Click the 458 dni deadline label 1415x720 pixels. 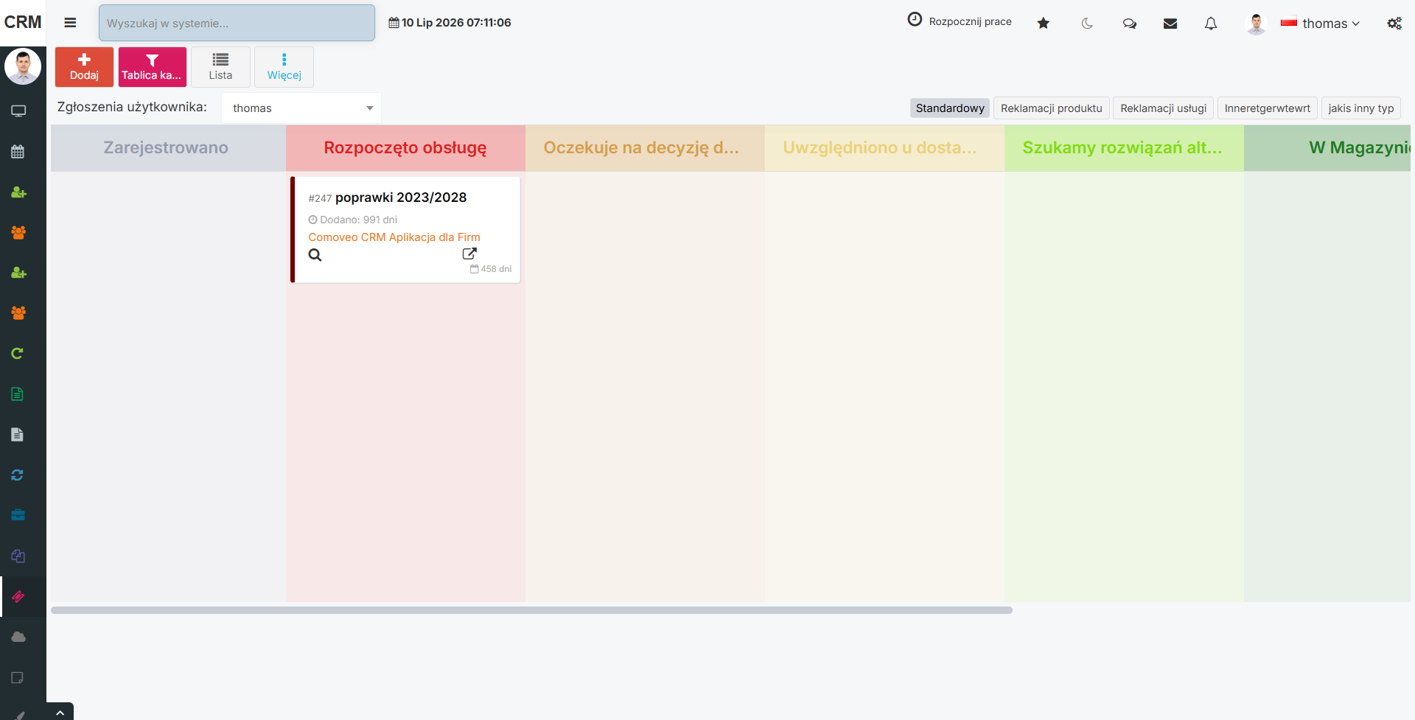[x=491, y=269]
